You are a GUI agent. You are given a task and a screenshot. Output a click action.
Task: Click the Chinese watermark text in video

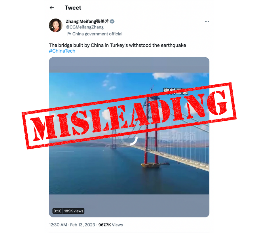pos(177,137)
